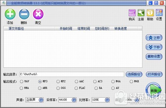Image resolution: width=166 pixels, height=108 pixels.
Task: Move selected file down with 下移
Action: pos(154,47)
